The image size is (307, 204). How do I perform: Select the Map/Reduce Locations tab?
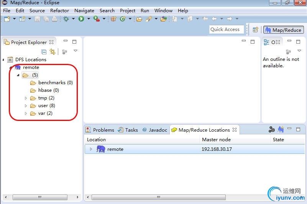tap(204, 130)
